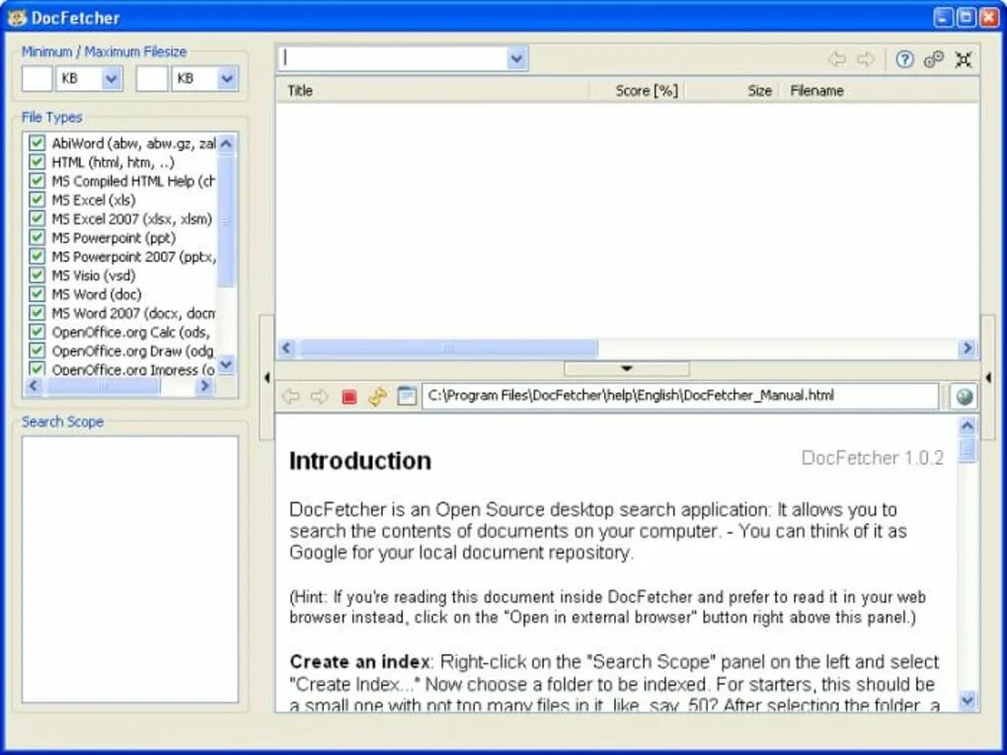Screen dimensions: 1007x755
Task: Sort results by the Score column
Action: [644, 90]
